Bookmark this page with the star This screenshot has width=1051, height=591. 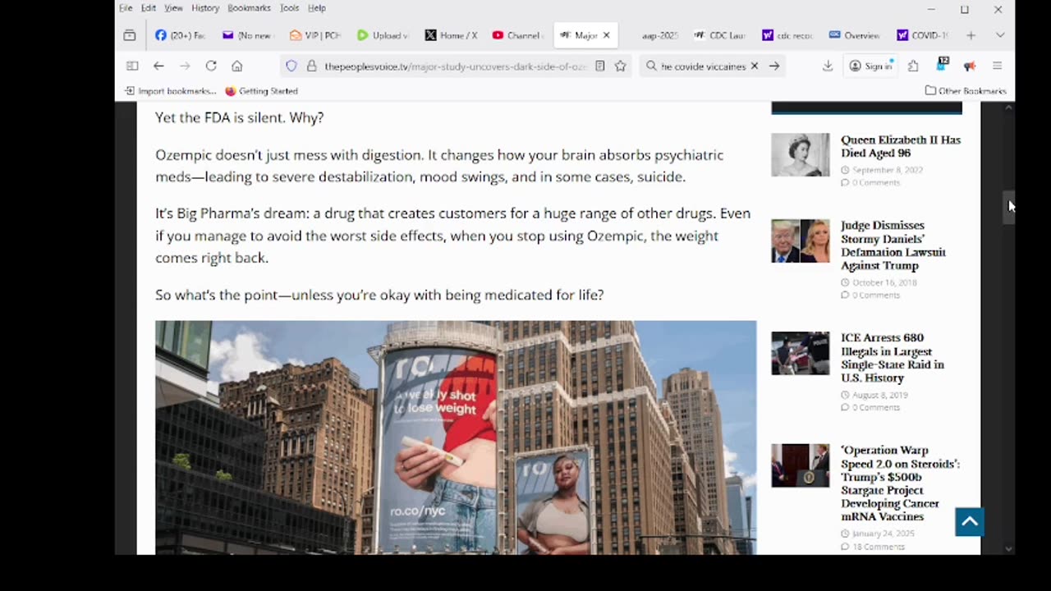[621, 66]
